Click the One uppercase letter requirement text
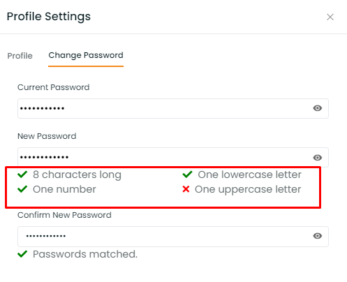This screenshot has height=282, width=347. [248, 189]
